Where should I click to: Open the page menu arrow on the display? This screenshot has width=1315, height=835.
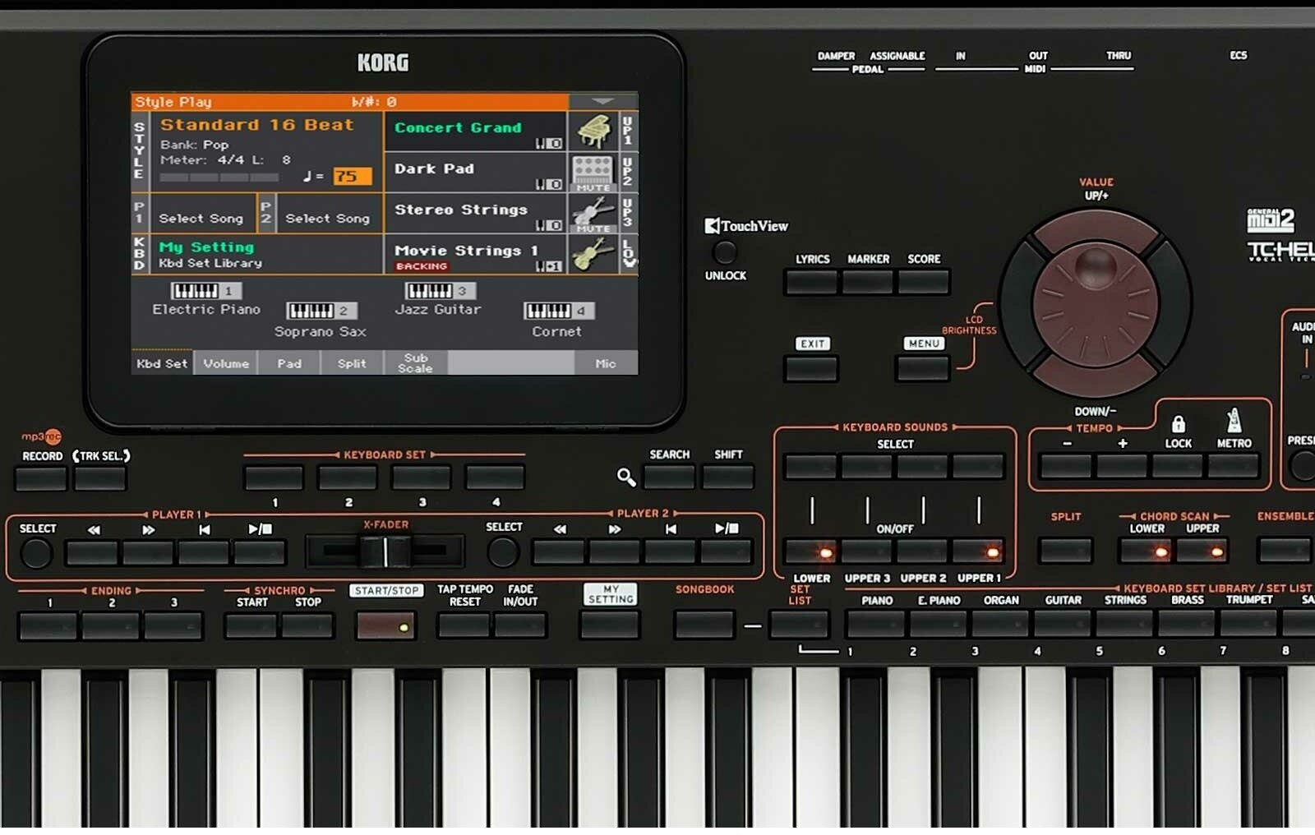coord(602,101)
